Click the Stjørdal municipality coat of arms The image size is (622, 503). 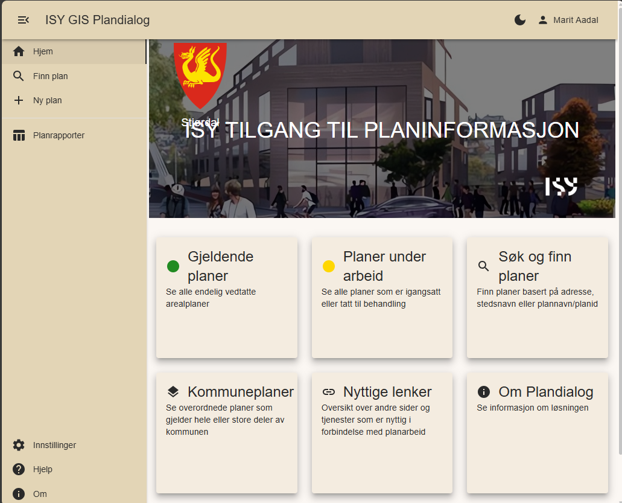coord(200,74)
